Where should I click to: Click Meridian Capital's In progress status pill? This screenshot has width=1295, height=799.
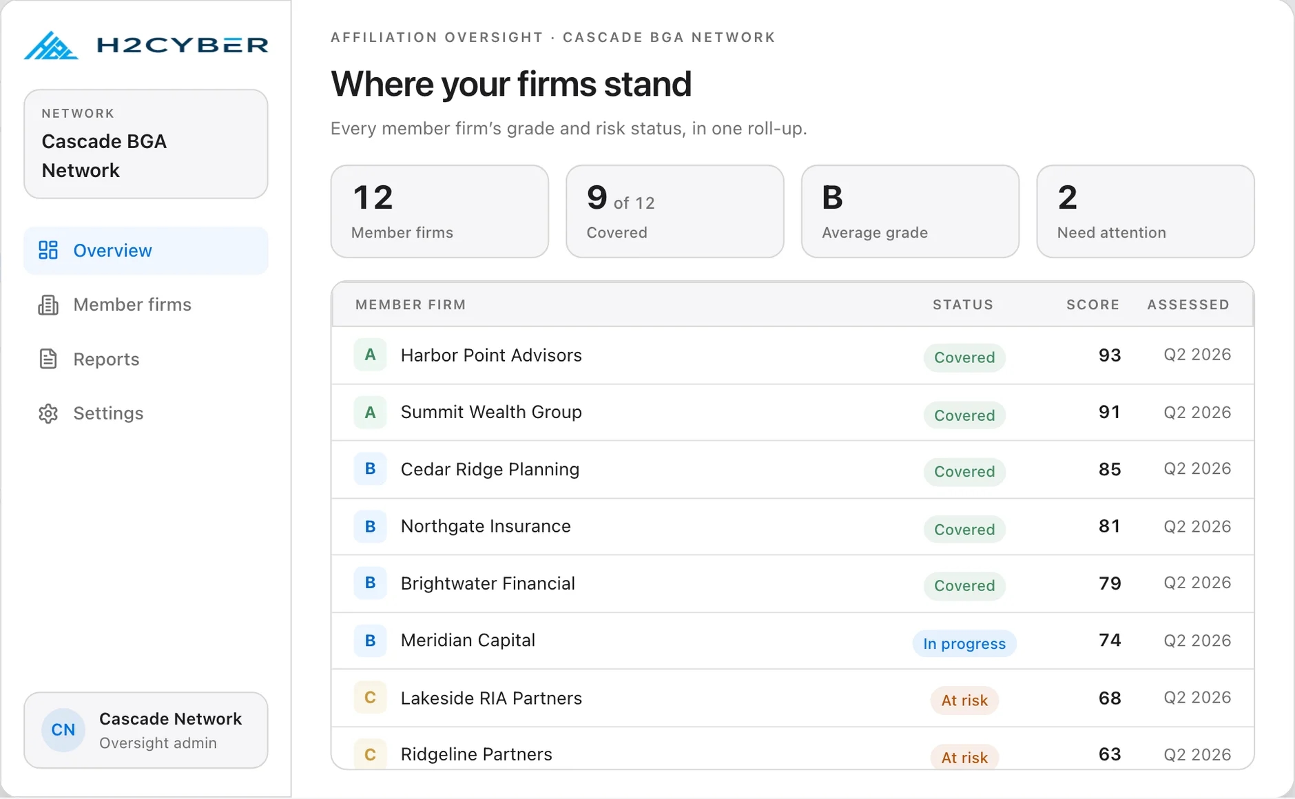pyautogui.click(x=964, y=643)
